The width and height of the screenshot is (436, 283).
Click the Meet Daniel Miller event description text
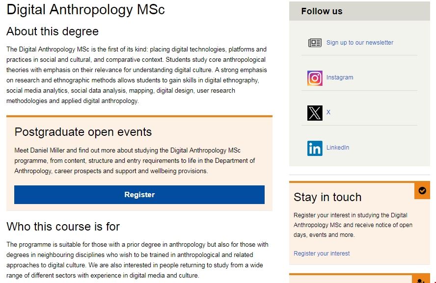(x=135, y=160)
